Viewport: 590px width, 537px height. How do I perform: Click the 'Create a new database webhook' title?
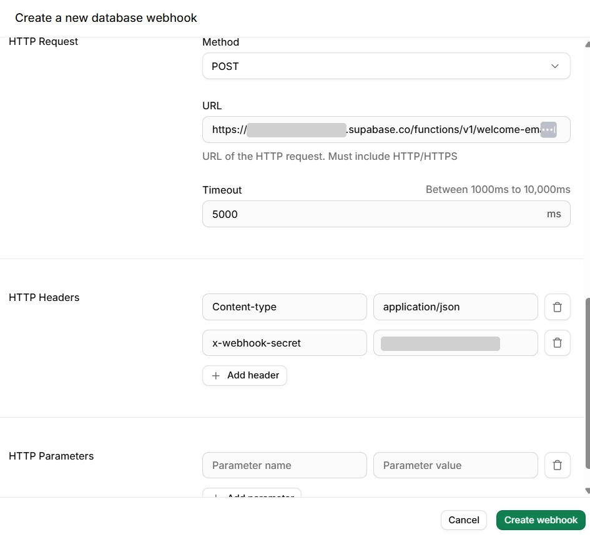[106, 17]
